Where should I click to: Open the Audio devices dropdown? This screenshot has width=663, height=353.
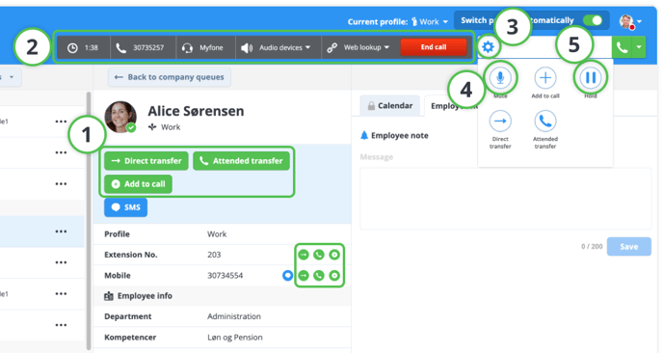[x=278, y=47]
